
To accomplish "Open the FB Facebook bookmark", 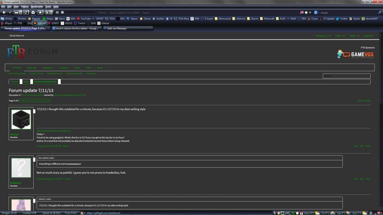I will [169, 19].
